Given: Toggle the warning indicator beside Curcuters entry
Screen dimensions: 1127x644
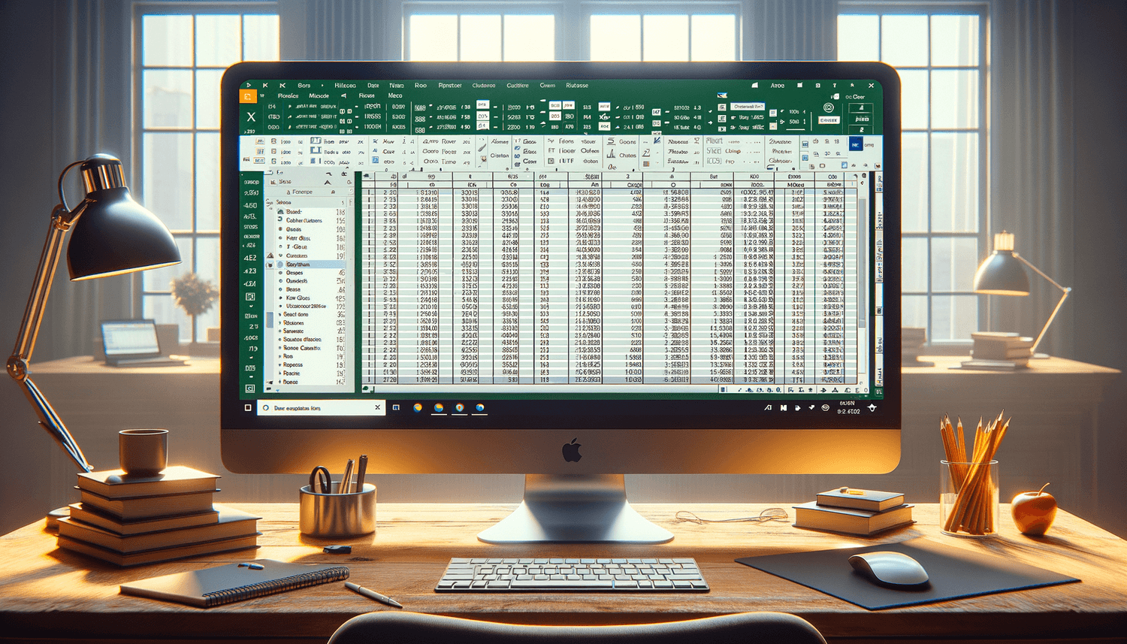Looking at the screenshot, I should pyautogui.click(x=270, y=255).
